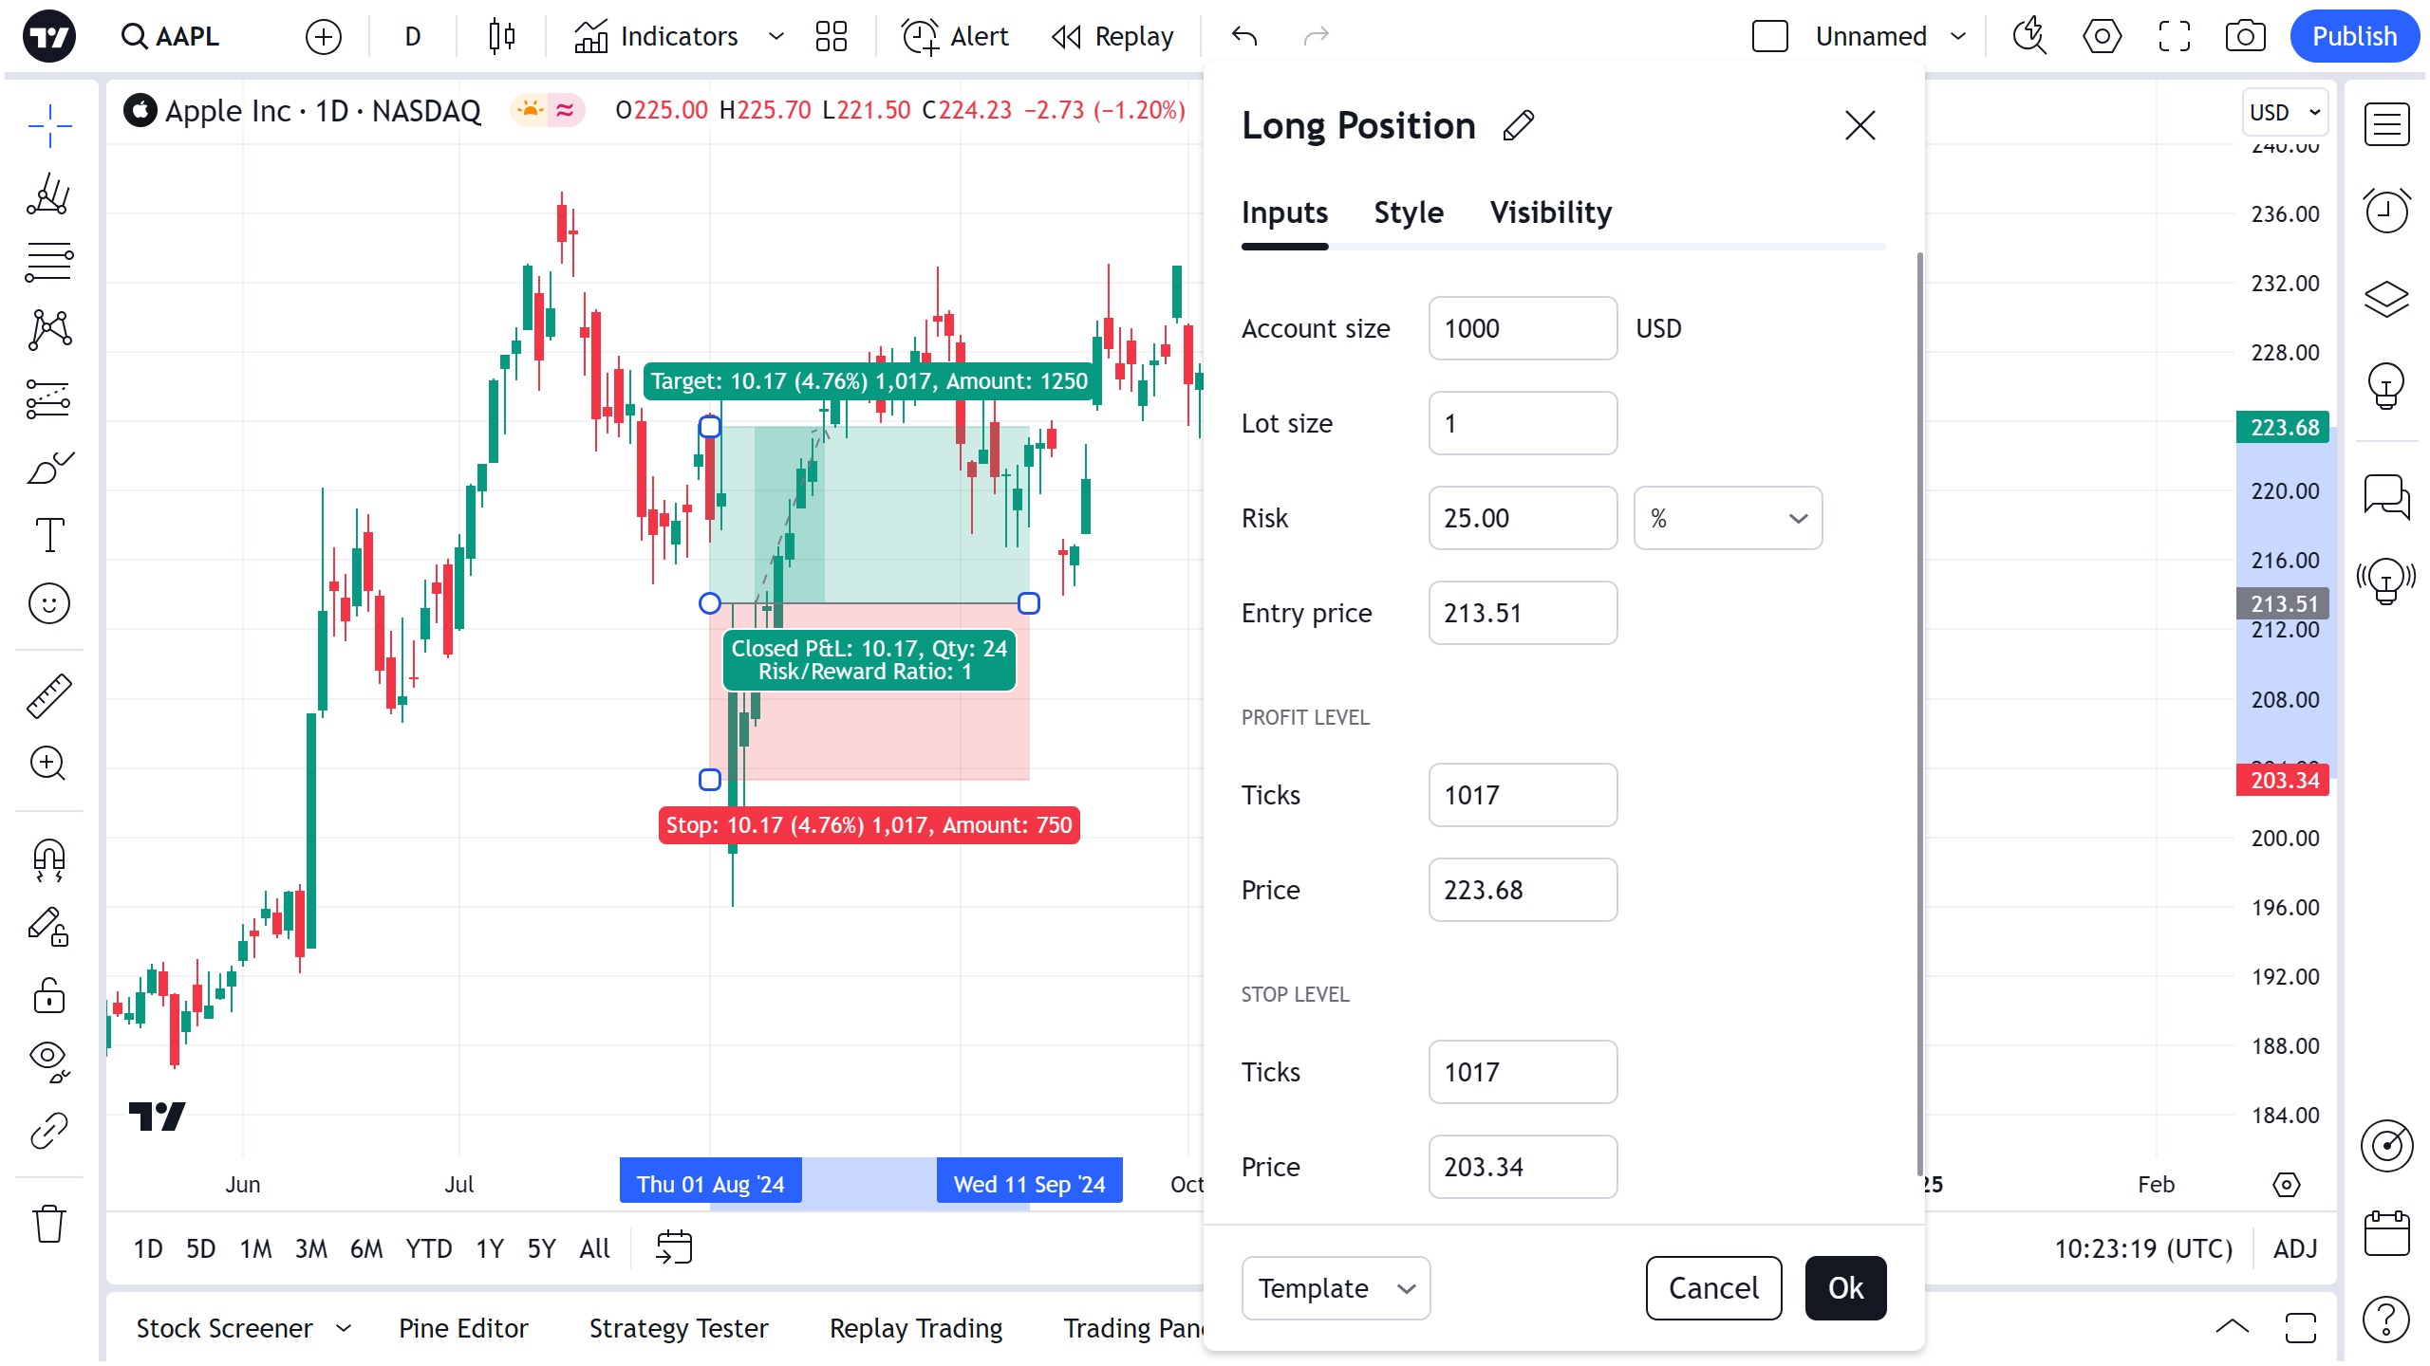This screenshot has width=2430, height=1366.
Task: Click the dialog's vertical scrollbar
Action: [1919, 711]
